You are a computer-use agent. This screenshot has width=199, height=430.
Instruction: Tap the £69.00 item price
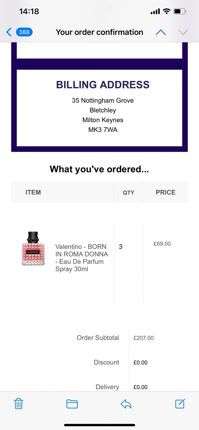pos(162,244)
